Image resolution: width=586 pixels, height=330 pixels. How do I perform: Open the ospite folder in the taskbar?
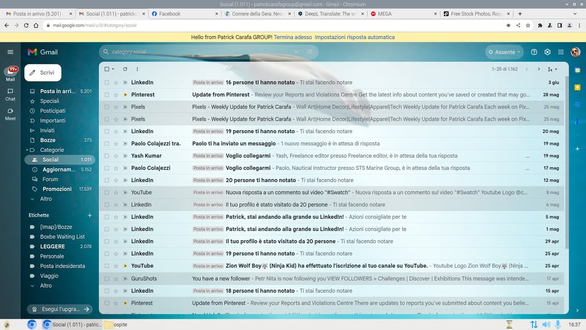pyautogui.click(x=115, y=324)
